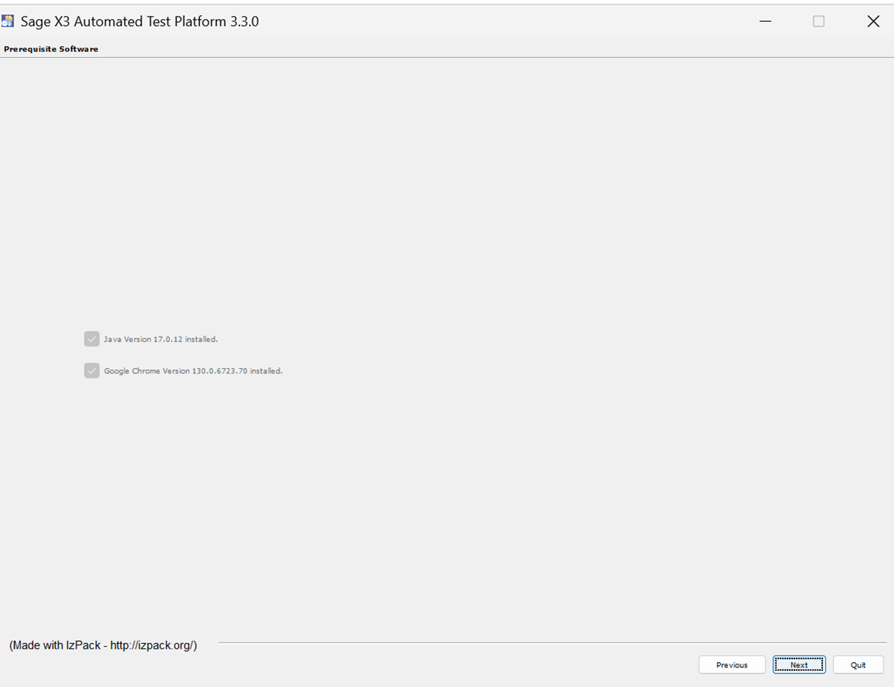Minimize the installer window
894x687 pixels.
765,21
